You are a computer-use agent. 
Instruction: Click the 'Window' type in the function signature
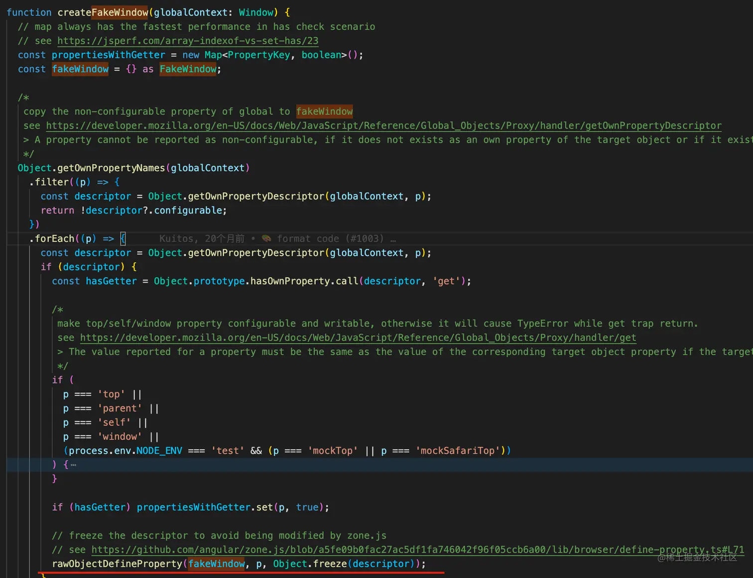point(256,12)
